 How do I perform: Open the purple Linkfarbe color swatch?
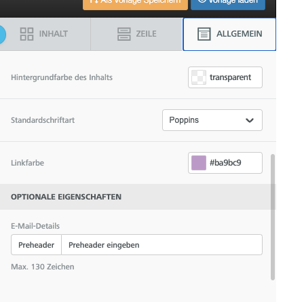199,163
